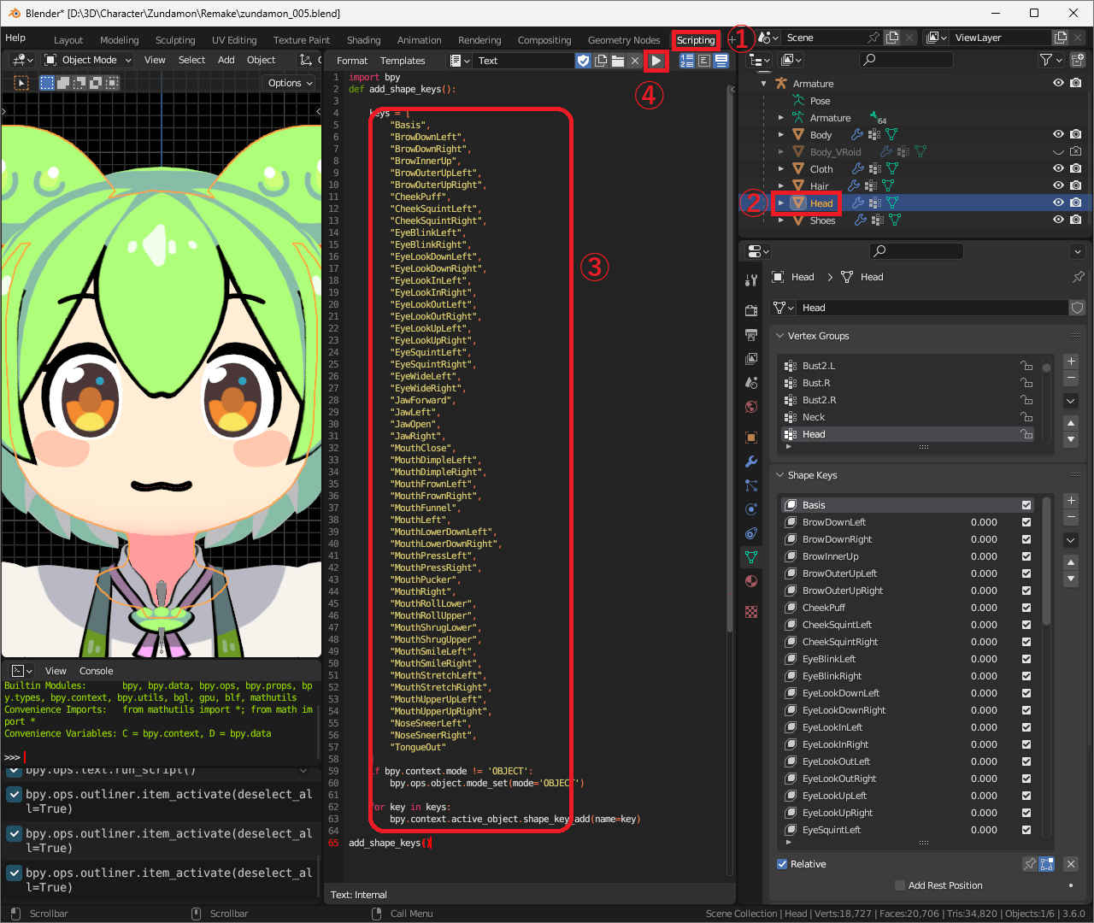Open the Templates menu in text editor
Screen dimensions: 1094x923
pyautogui.click(x=403, y=61)
